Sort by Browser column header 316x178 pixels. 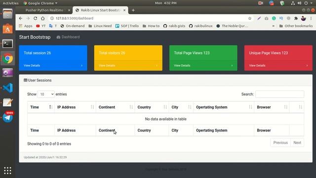tap(272, 107)
